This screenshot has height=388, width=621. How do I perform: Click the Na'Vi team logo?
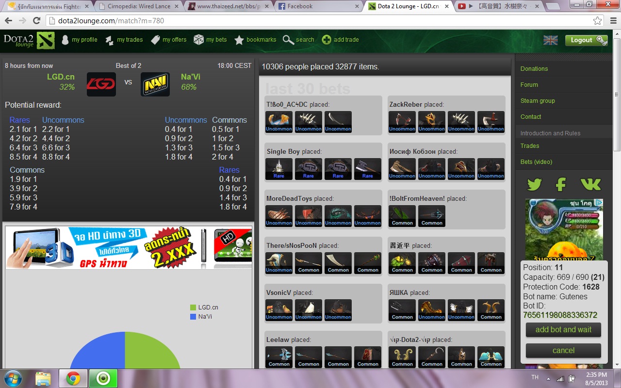pyautogui.click(x=155, y=84)
